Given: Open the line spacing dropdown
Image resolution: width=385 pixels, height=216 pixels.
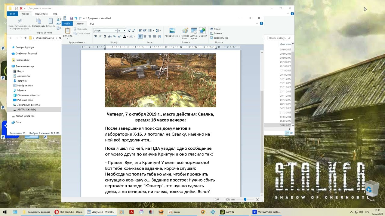Looking at the screenshot, I should [158, 31].
